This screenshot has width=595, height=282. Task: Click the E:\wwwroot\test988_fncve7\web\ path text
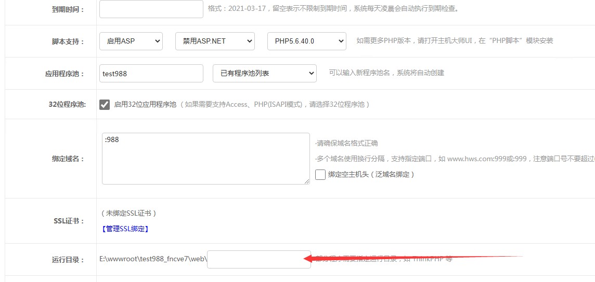[x=153, y=259]
